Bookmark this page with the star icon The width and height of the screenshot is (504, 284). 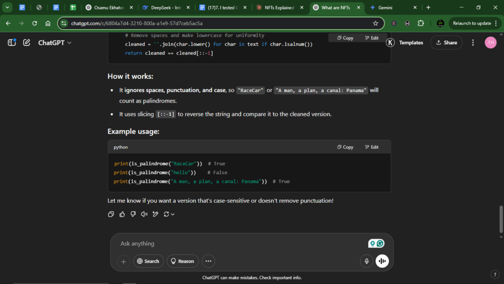click(x=376, y=23)
